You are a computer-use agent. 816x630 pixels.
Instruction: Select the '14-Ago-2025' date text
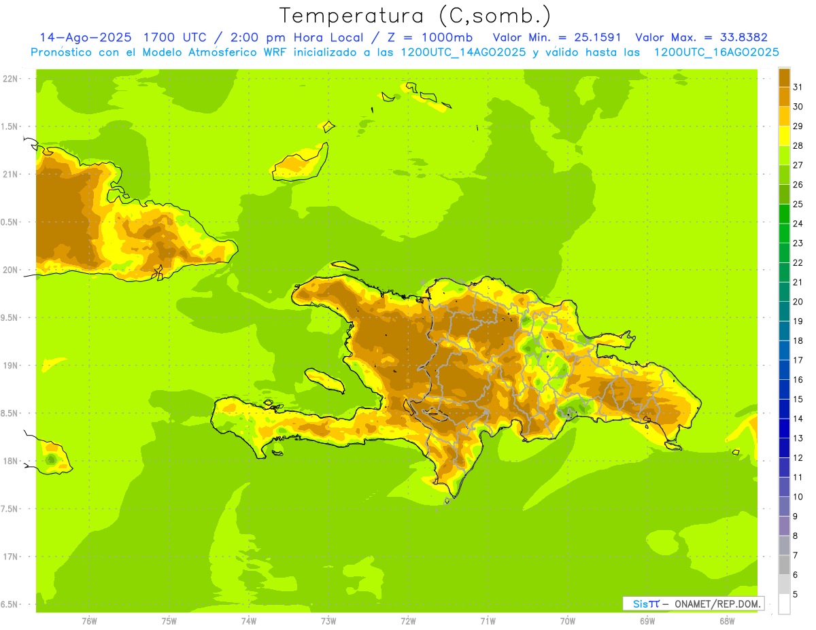coord(86,38)
